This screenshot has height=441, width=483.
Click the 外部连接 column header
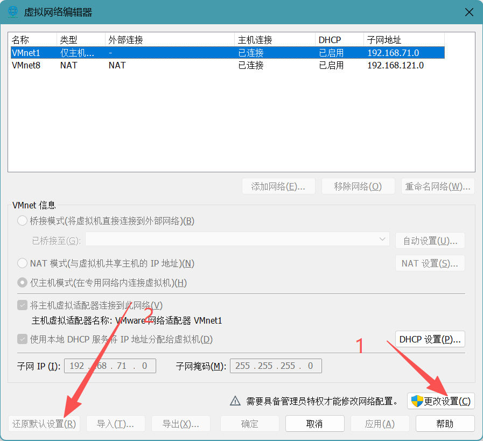pos(170,40)
